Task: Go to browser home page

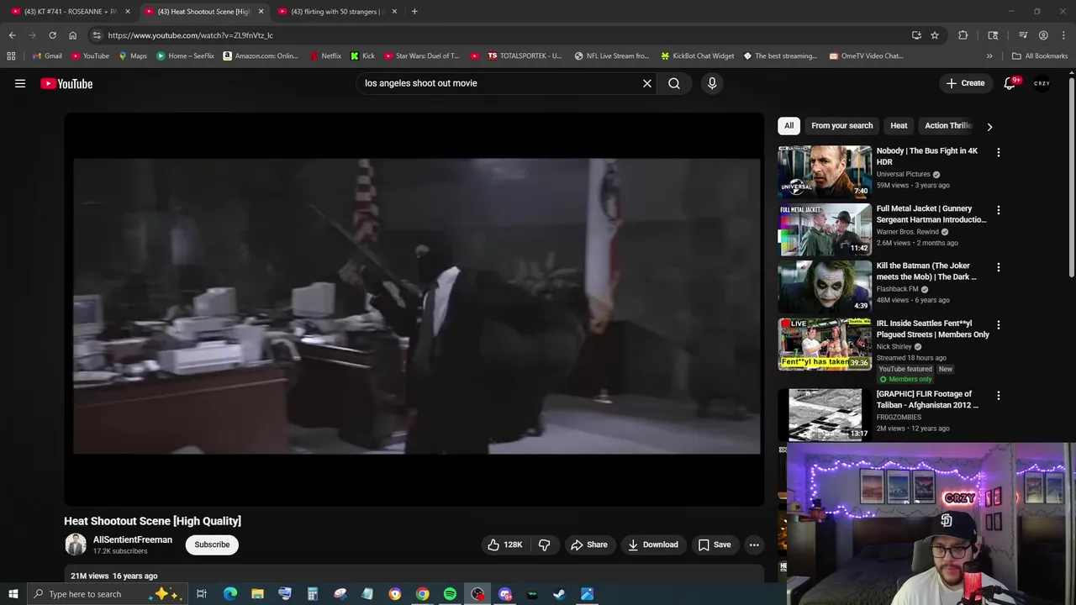Action: [72, 35]
